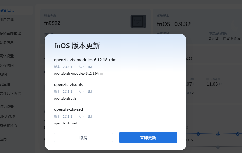Cancel the update with 取消
The image size is (242, 153).
[x=83, y=138]
